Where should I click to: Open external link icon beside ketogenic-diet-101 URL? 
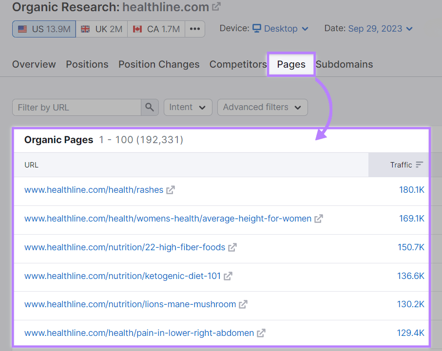[x=228, y=277]
